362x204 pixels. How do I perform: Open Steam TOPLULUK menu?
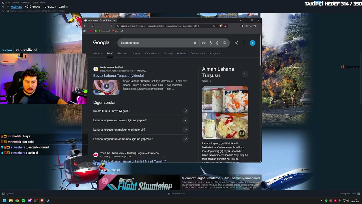(x=49, y=7)
